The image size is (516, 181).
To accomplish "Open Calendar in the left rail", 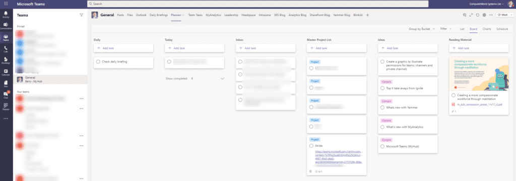I will (6, 72).
